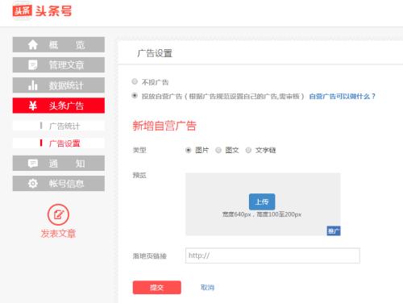Viewport: 403px width, 303px height.
Task: Choose the 图片 ad type radio
Action: 188,150
